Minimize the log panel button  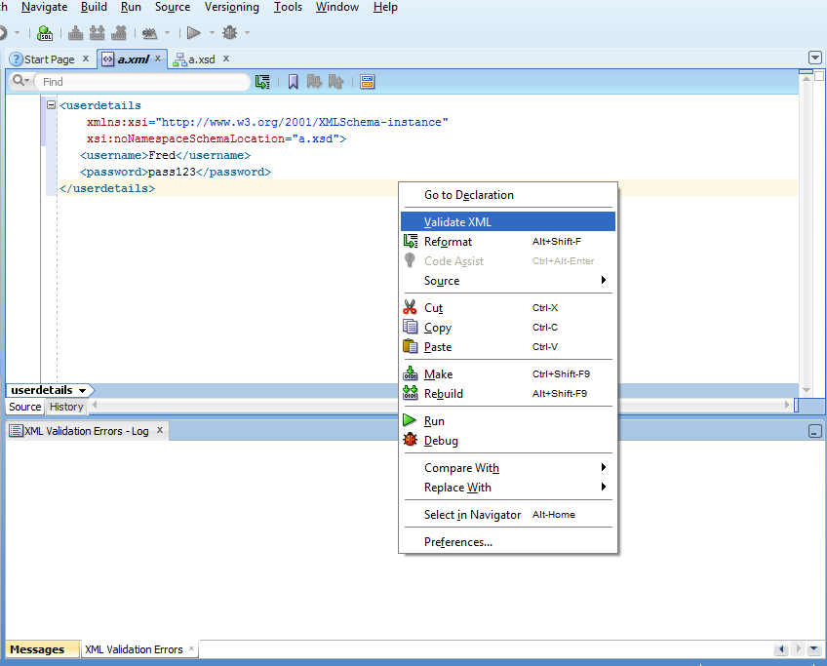coord(815,431)
